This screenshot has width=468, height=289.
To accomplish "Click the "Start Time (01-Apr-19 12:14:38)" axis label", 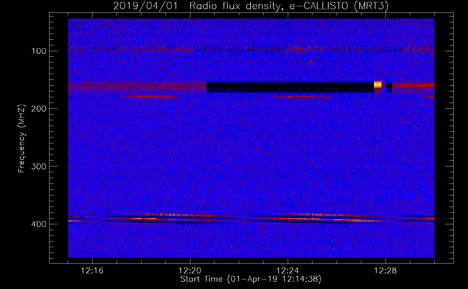I will [x=251, y=279].
